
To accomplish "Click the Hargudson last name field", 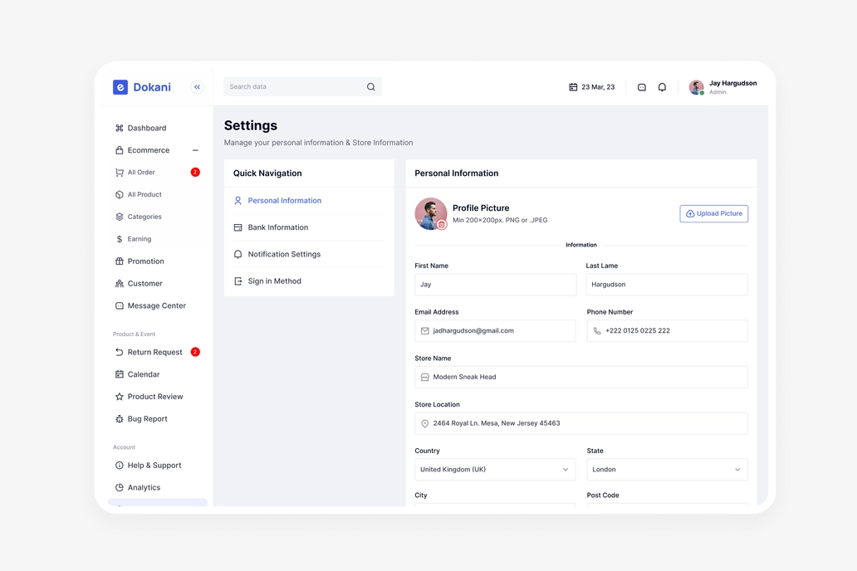I will click(x=667, y=285).
